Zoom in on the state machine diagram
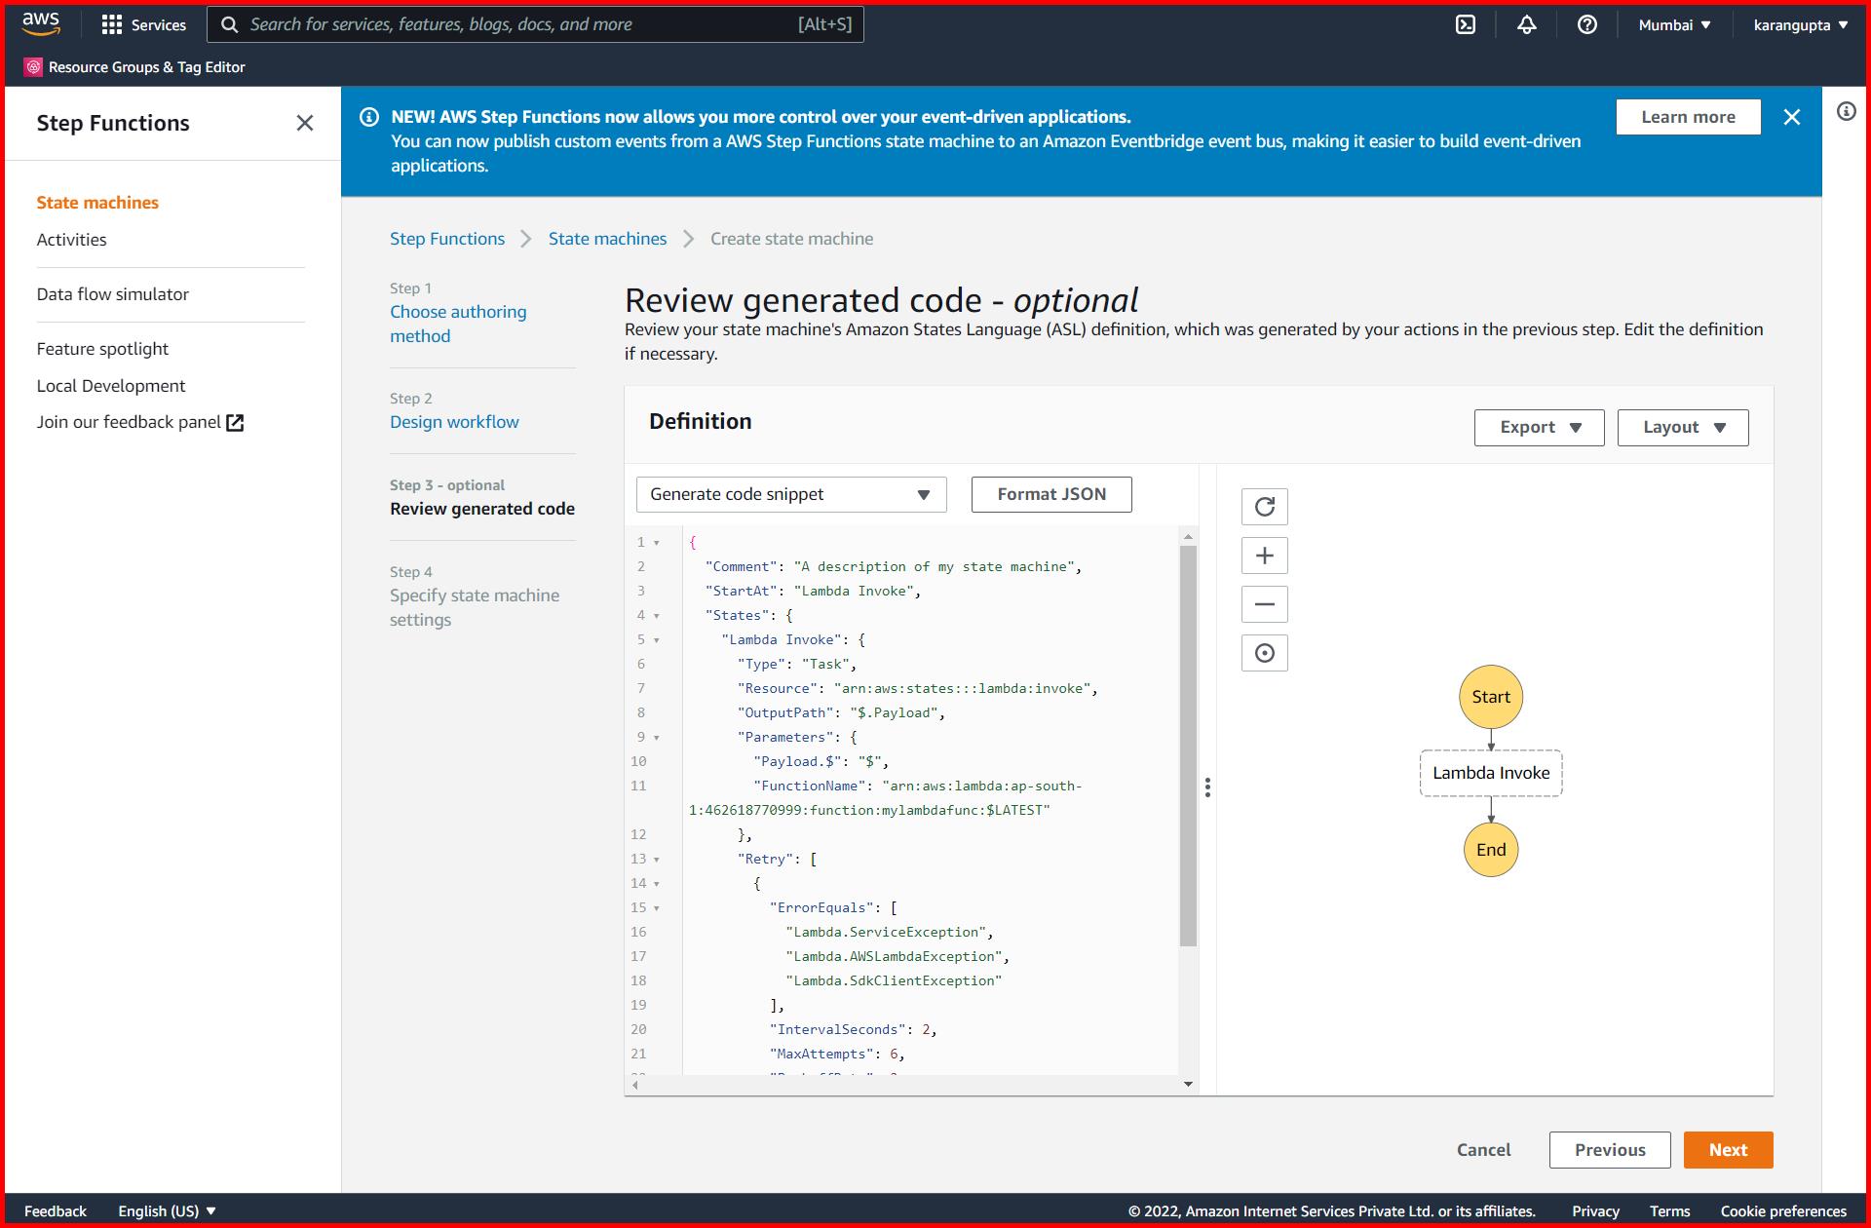This screenshot has height=1228, width=1871. [1264, 555]
